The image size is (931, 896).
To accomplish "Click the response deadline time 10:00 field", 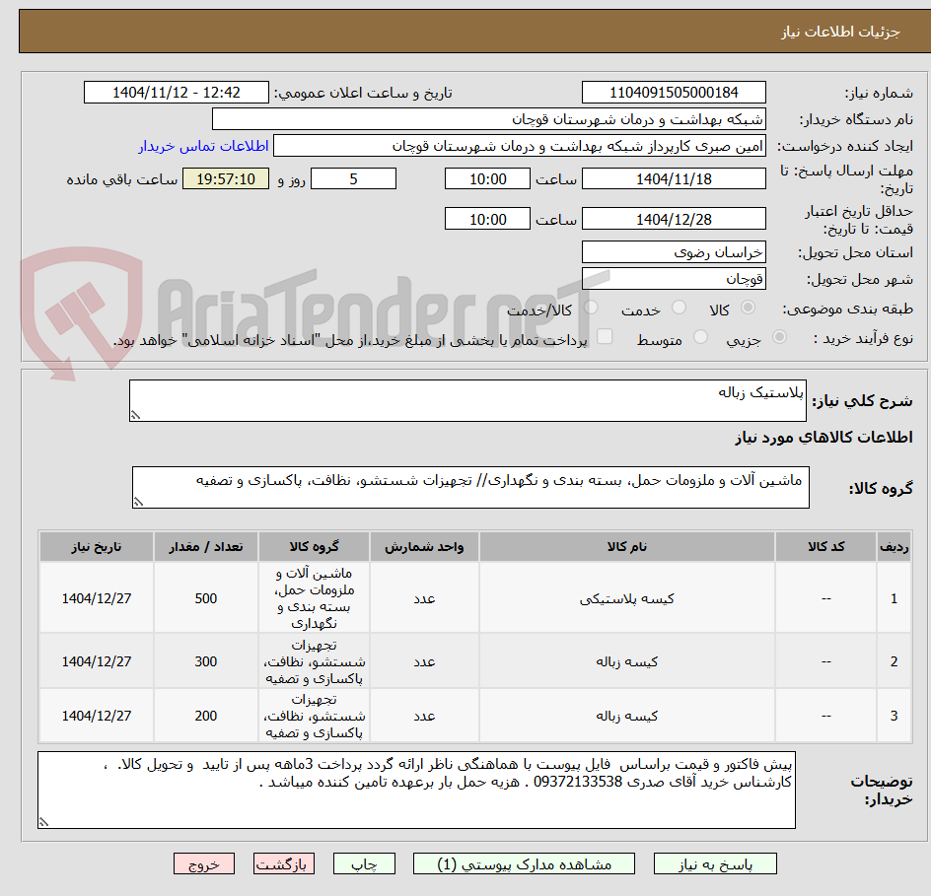I will click(487, 178).
